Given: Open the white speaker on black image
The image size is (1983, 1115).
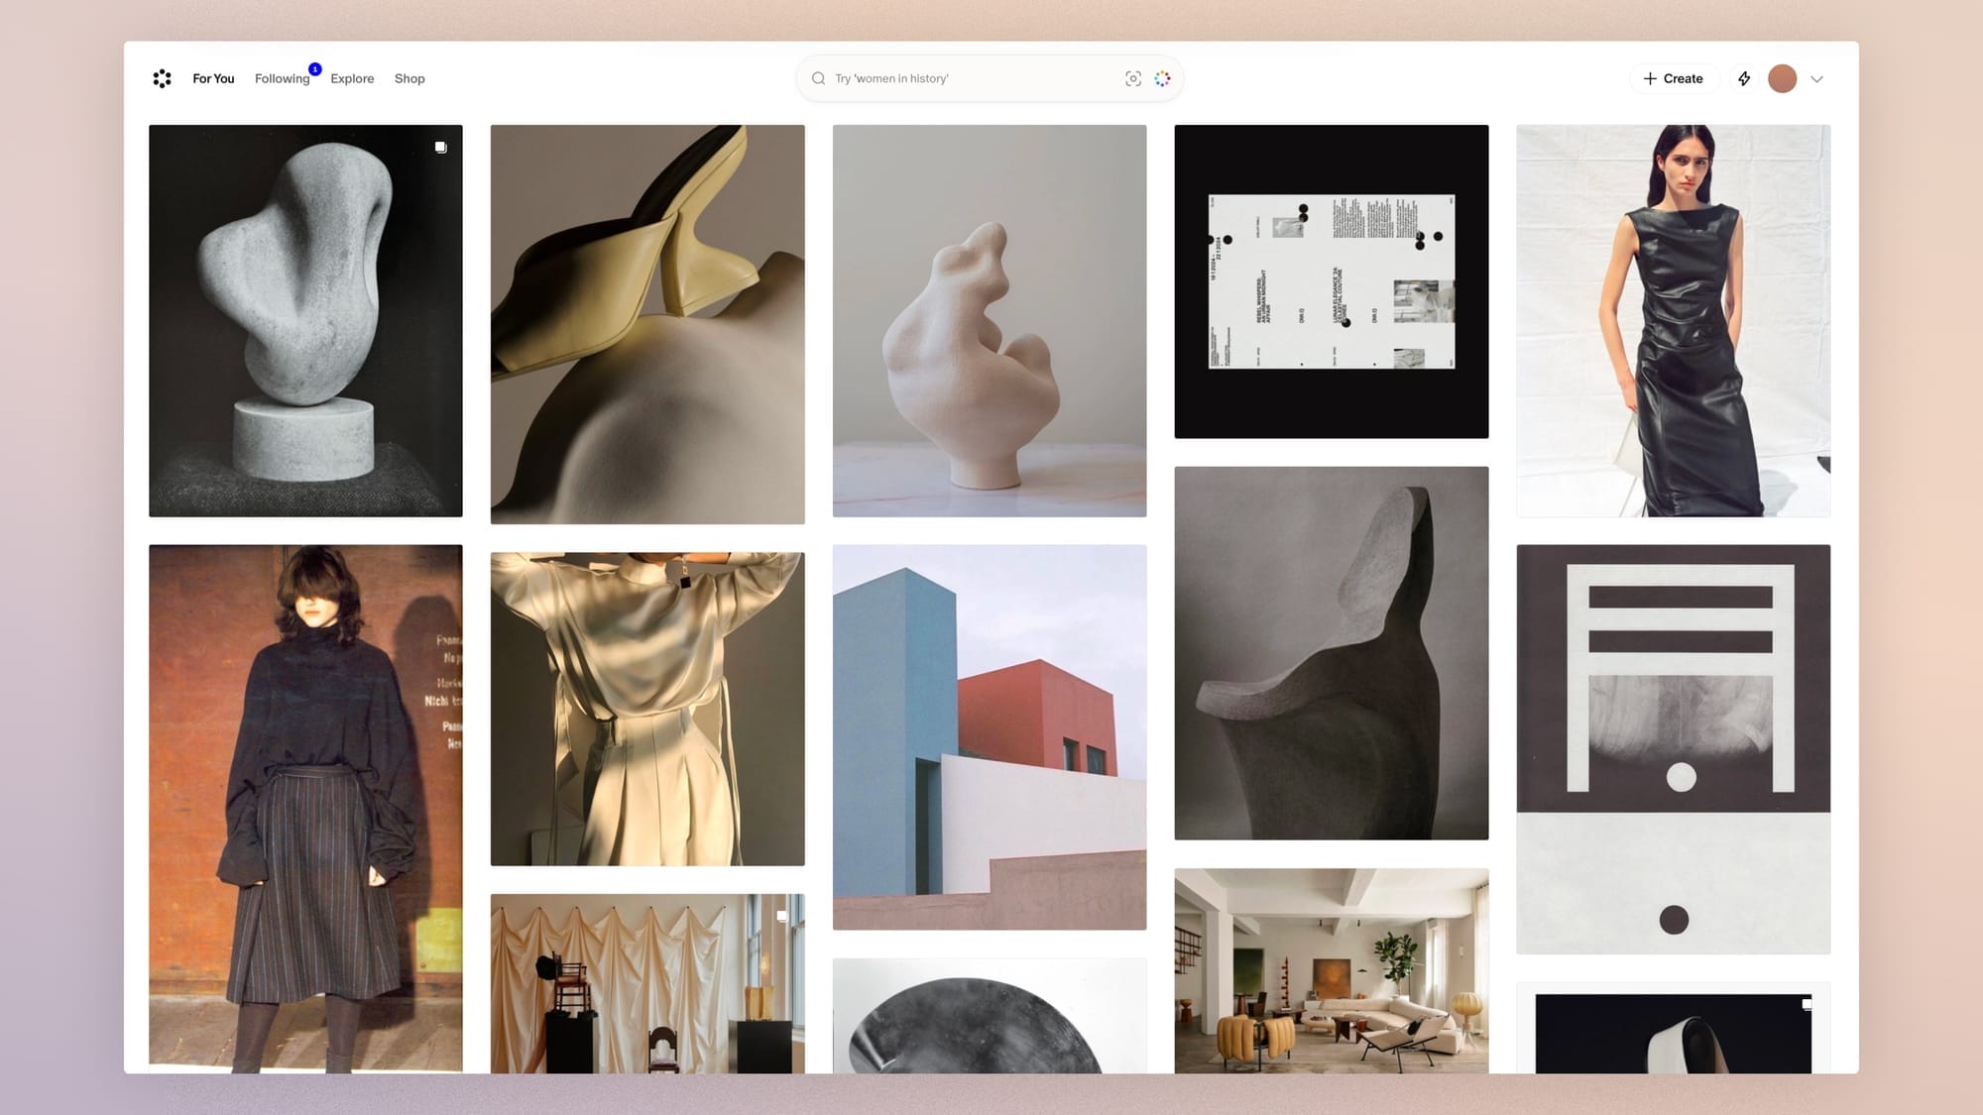Looking at the screenshot, I should pos(1674,1029).
